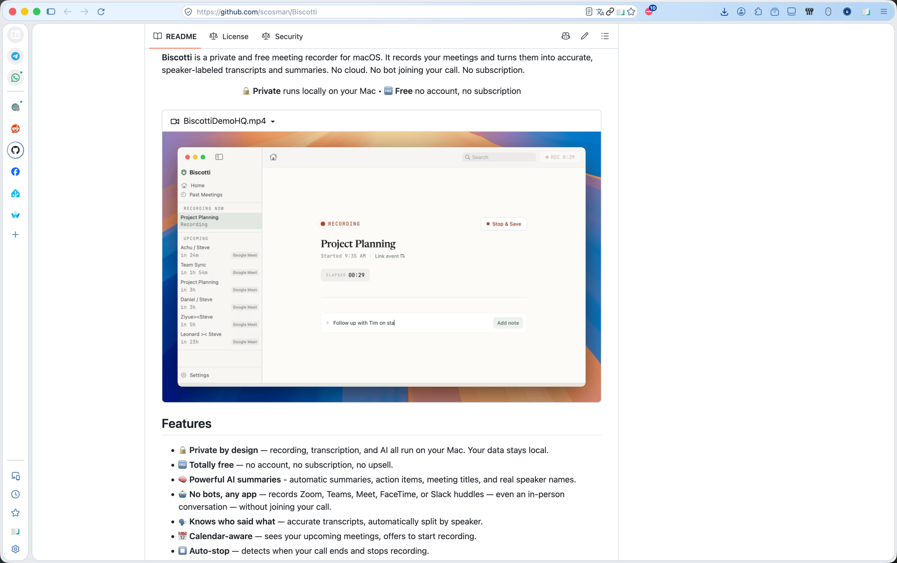Open Copilot for the README file
Image resolution: width=897 pixels, height=563 pixels.
[x=566, y=36]
